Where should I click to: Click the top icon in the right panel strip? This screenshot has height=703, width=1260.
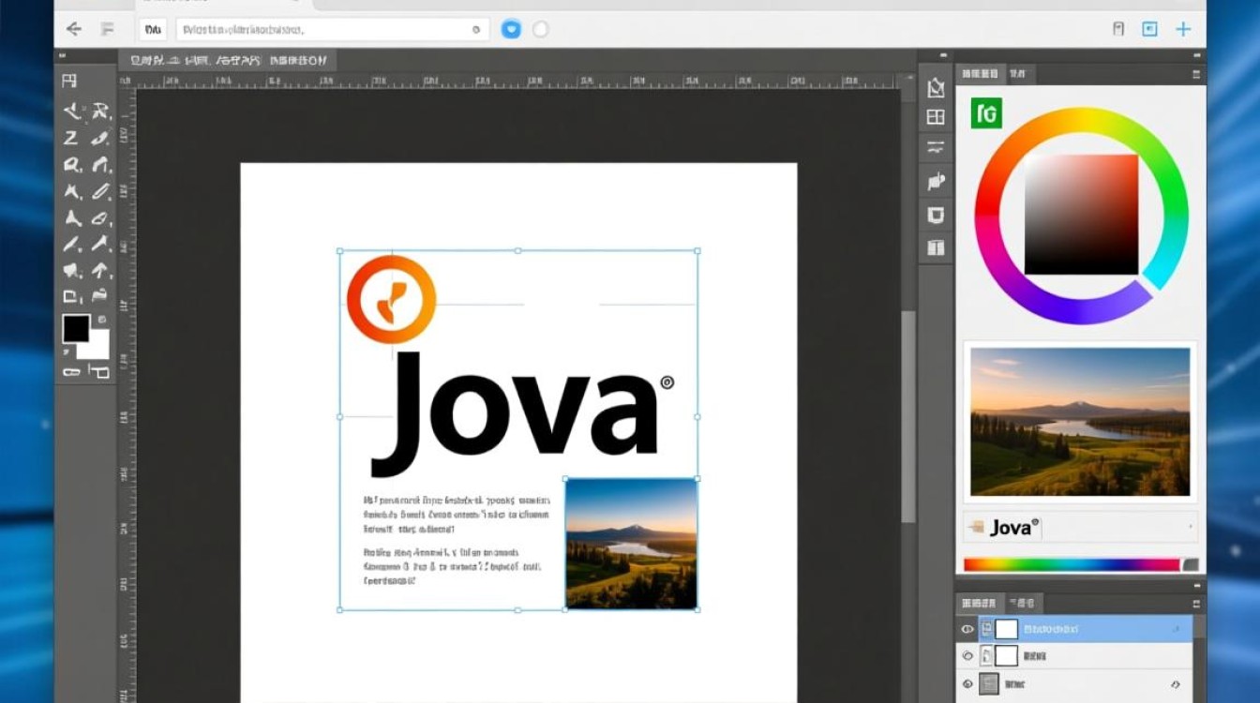(x=935, y=88)
